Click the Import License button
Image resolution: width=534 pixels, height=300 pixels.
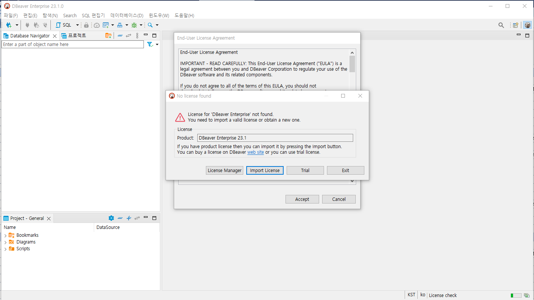click(265, 171)
